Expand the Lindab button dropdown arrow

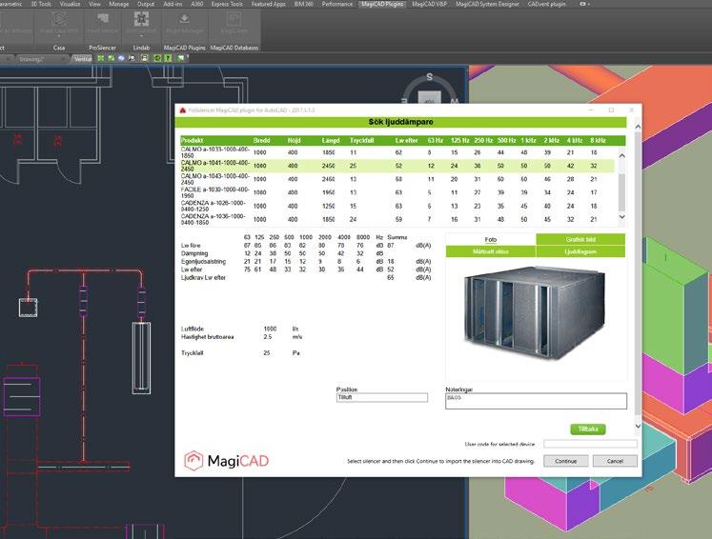[x=141, y=36]
